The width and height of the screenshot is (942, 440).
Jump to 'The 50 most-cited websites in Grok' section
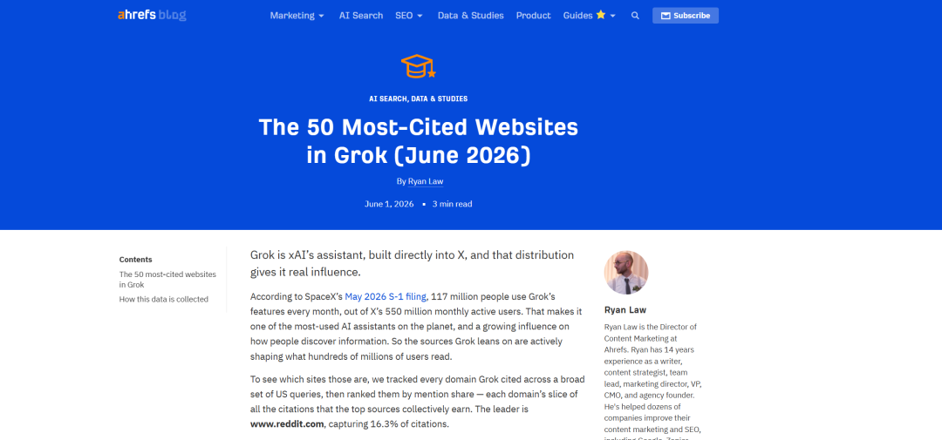(167, 280)
